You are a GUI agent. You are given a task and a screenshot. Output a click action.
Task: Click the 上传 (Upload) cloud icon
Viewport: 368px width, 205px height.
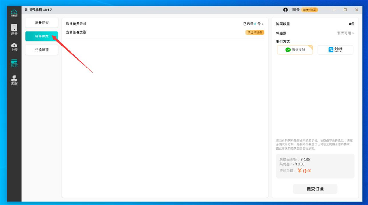[x=14, y=47]
